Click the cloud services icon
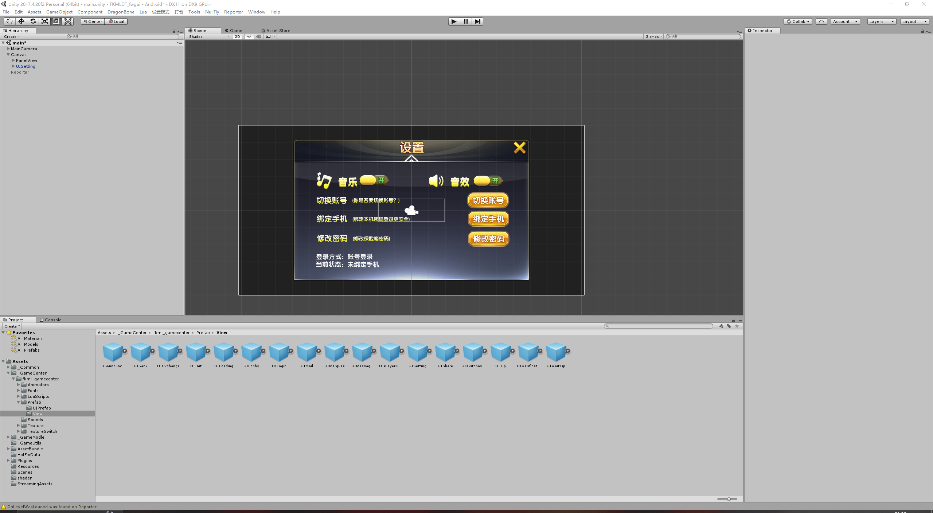 point(821,21)
